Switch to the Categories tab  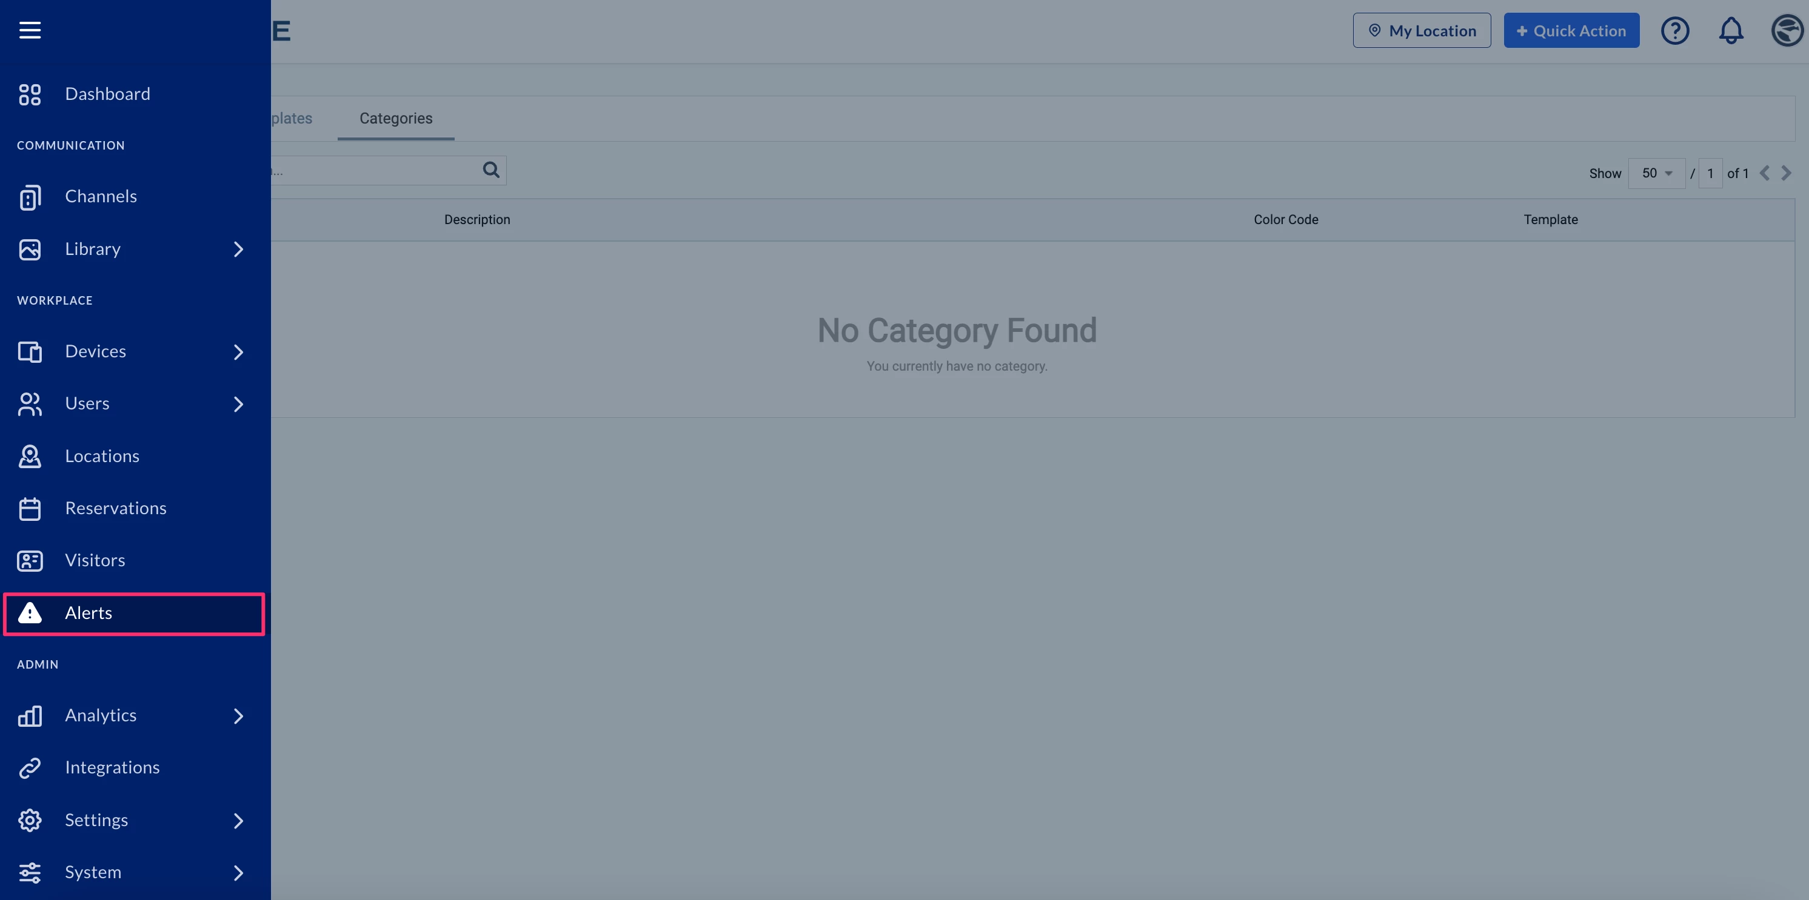(x=395, y=119)
